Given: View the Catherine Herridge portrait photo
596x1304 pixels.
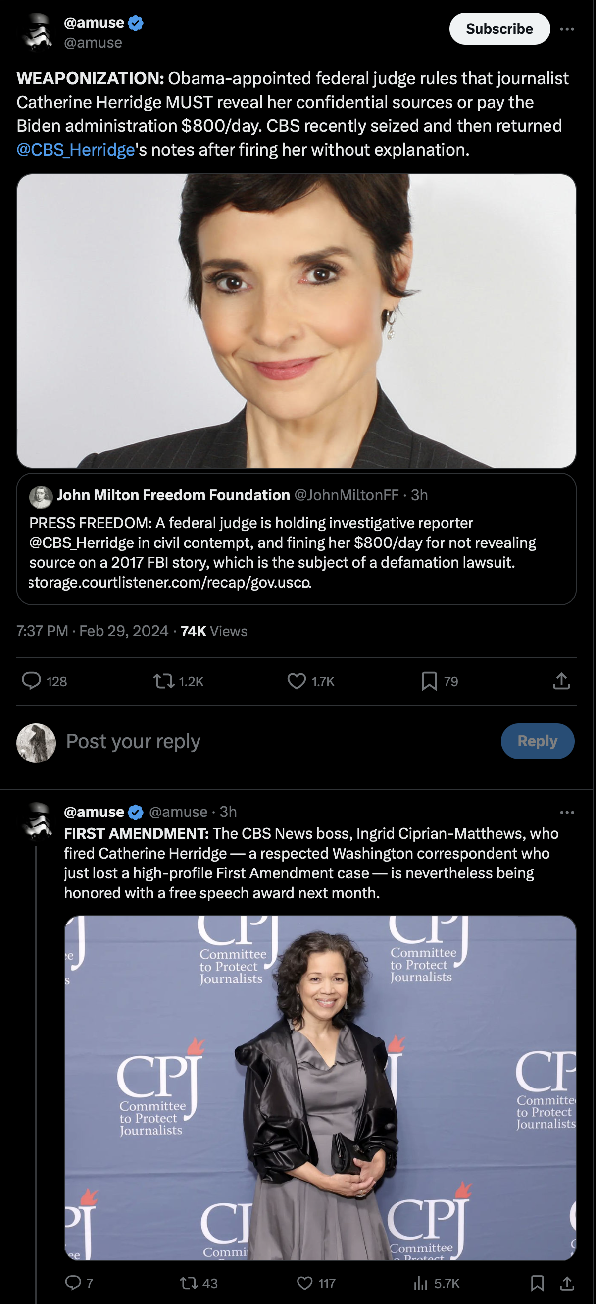Looking at the screenshot, I should pyautogui.click(x=297, y=321).
